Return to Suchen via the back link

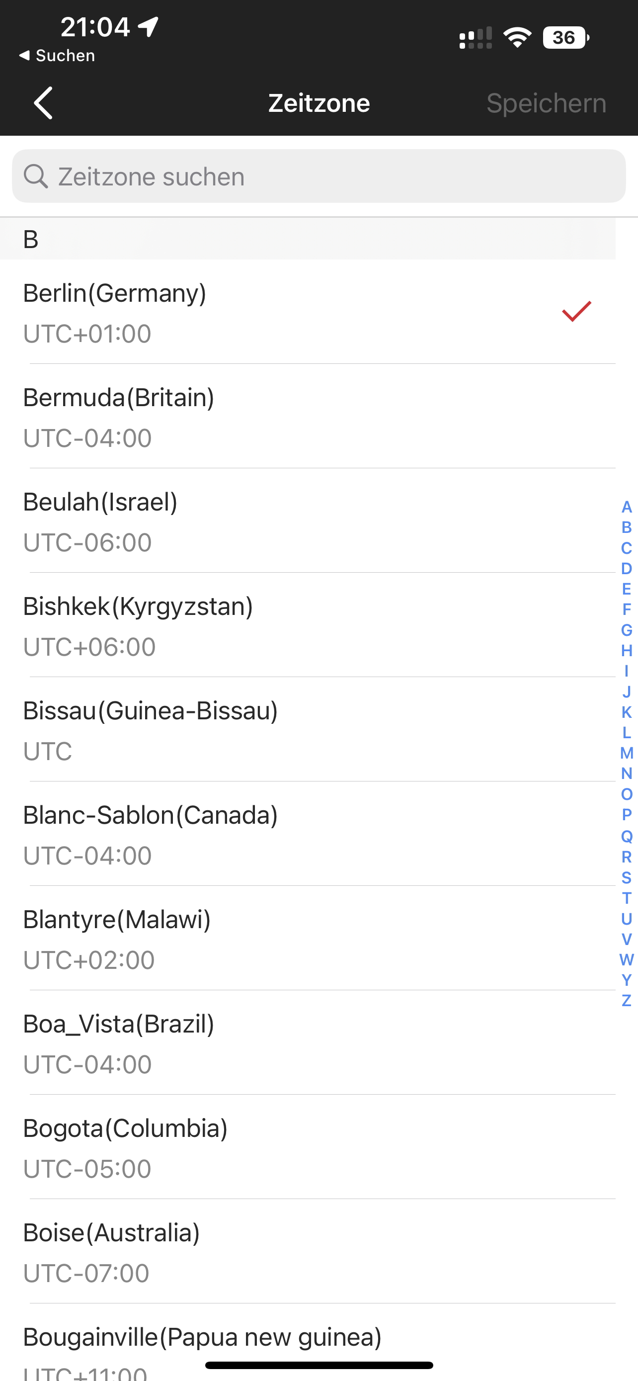[57, 55]
